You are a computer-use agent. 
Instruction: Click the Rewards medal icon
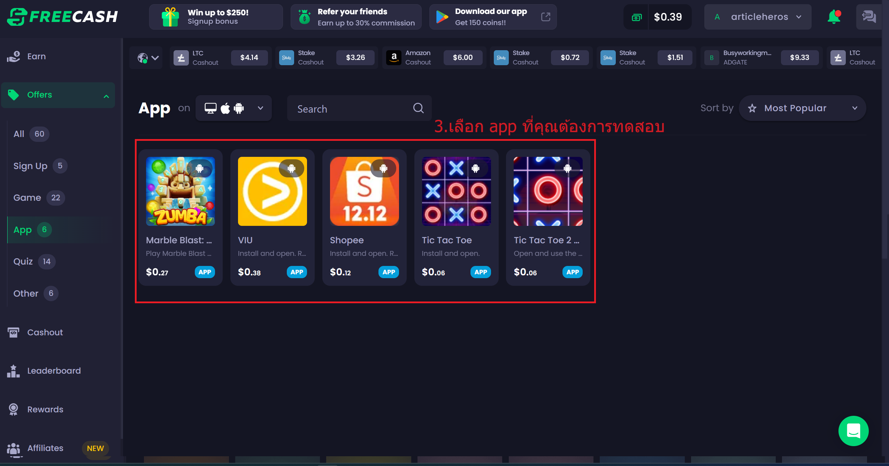pyautogui.click(x=14, y=409)
